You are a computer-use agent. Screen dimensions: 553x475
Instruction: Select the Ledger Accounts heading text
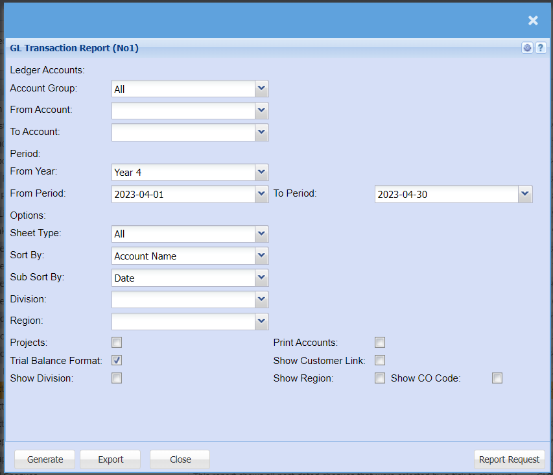[47, 70]
